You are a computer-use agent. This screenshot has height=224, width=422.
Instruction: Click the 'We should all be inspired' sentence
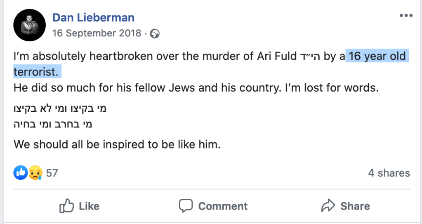pos(117,145)
